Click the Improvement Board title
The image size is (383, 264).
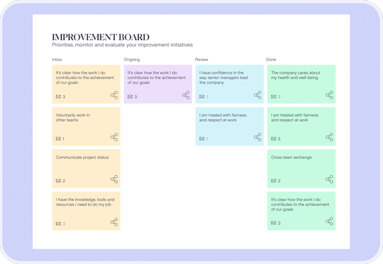point(101,38)
